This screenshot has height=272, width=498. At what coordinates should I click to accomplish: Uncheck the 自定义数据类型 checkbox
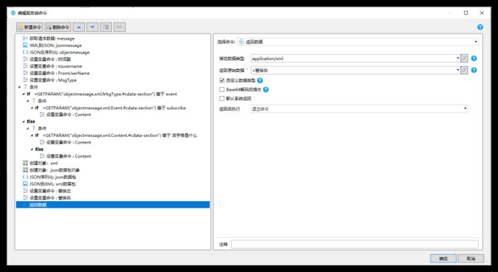click(x=222, y=81)
